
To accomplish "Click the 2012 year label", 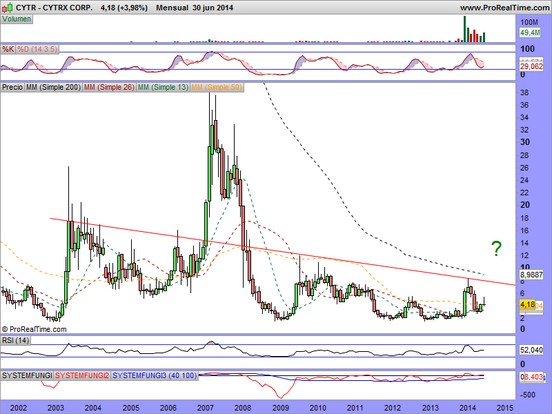I will 393,408.
